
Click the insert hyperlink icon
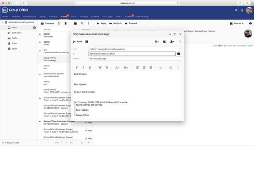160,68
